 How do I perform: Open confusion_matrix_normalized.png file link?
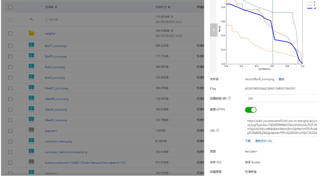[x=66, y=152]
